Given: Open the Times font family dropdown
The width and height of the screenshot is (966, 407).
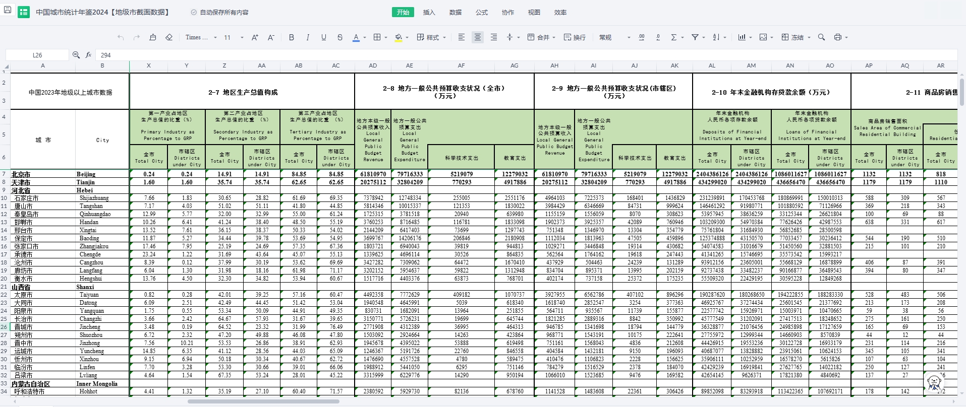Looking at the screenshot, I should coord(201,37).
